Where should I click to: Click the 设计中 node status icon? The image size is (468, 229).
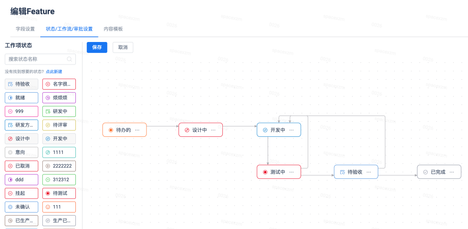click(187, 130)
